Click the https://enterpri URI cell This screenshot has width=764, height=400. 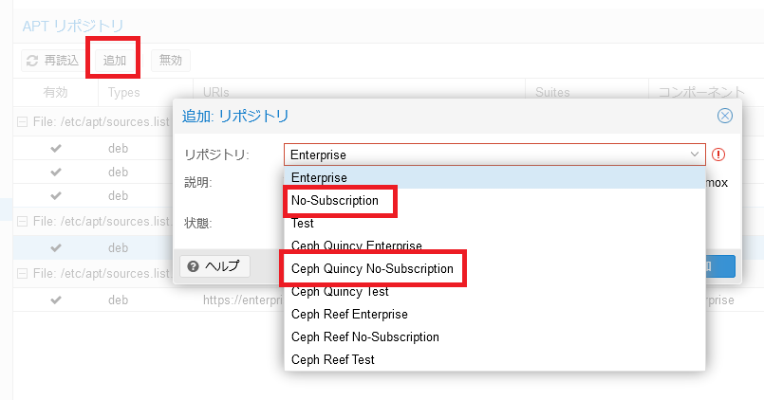click(243, 300)
